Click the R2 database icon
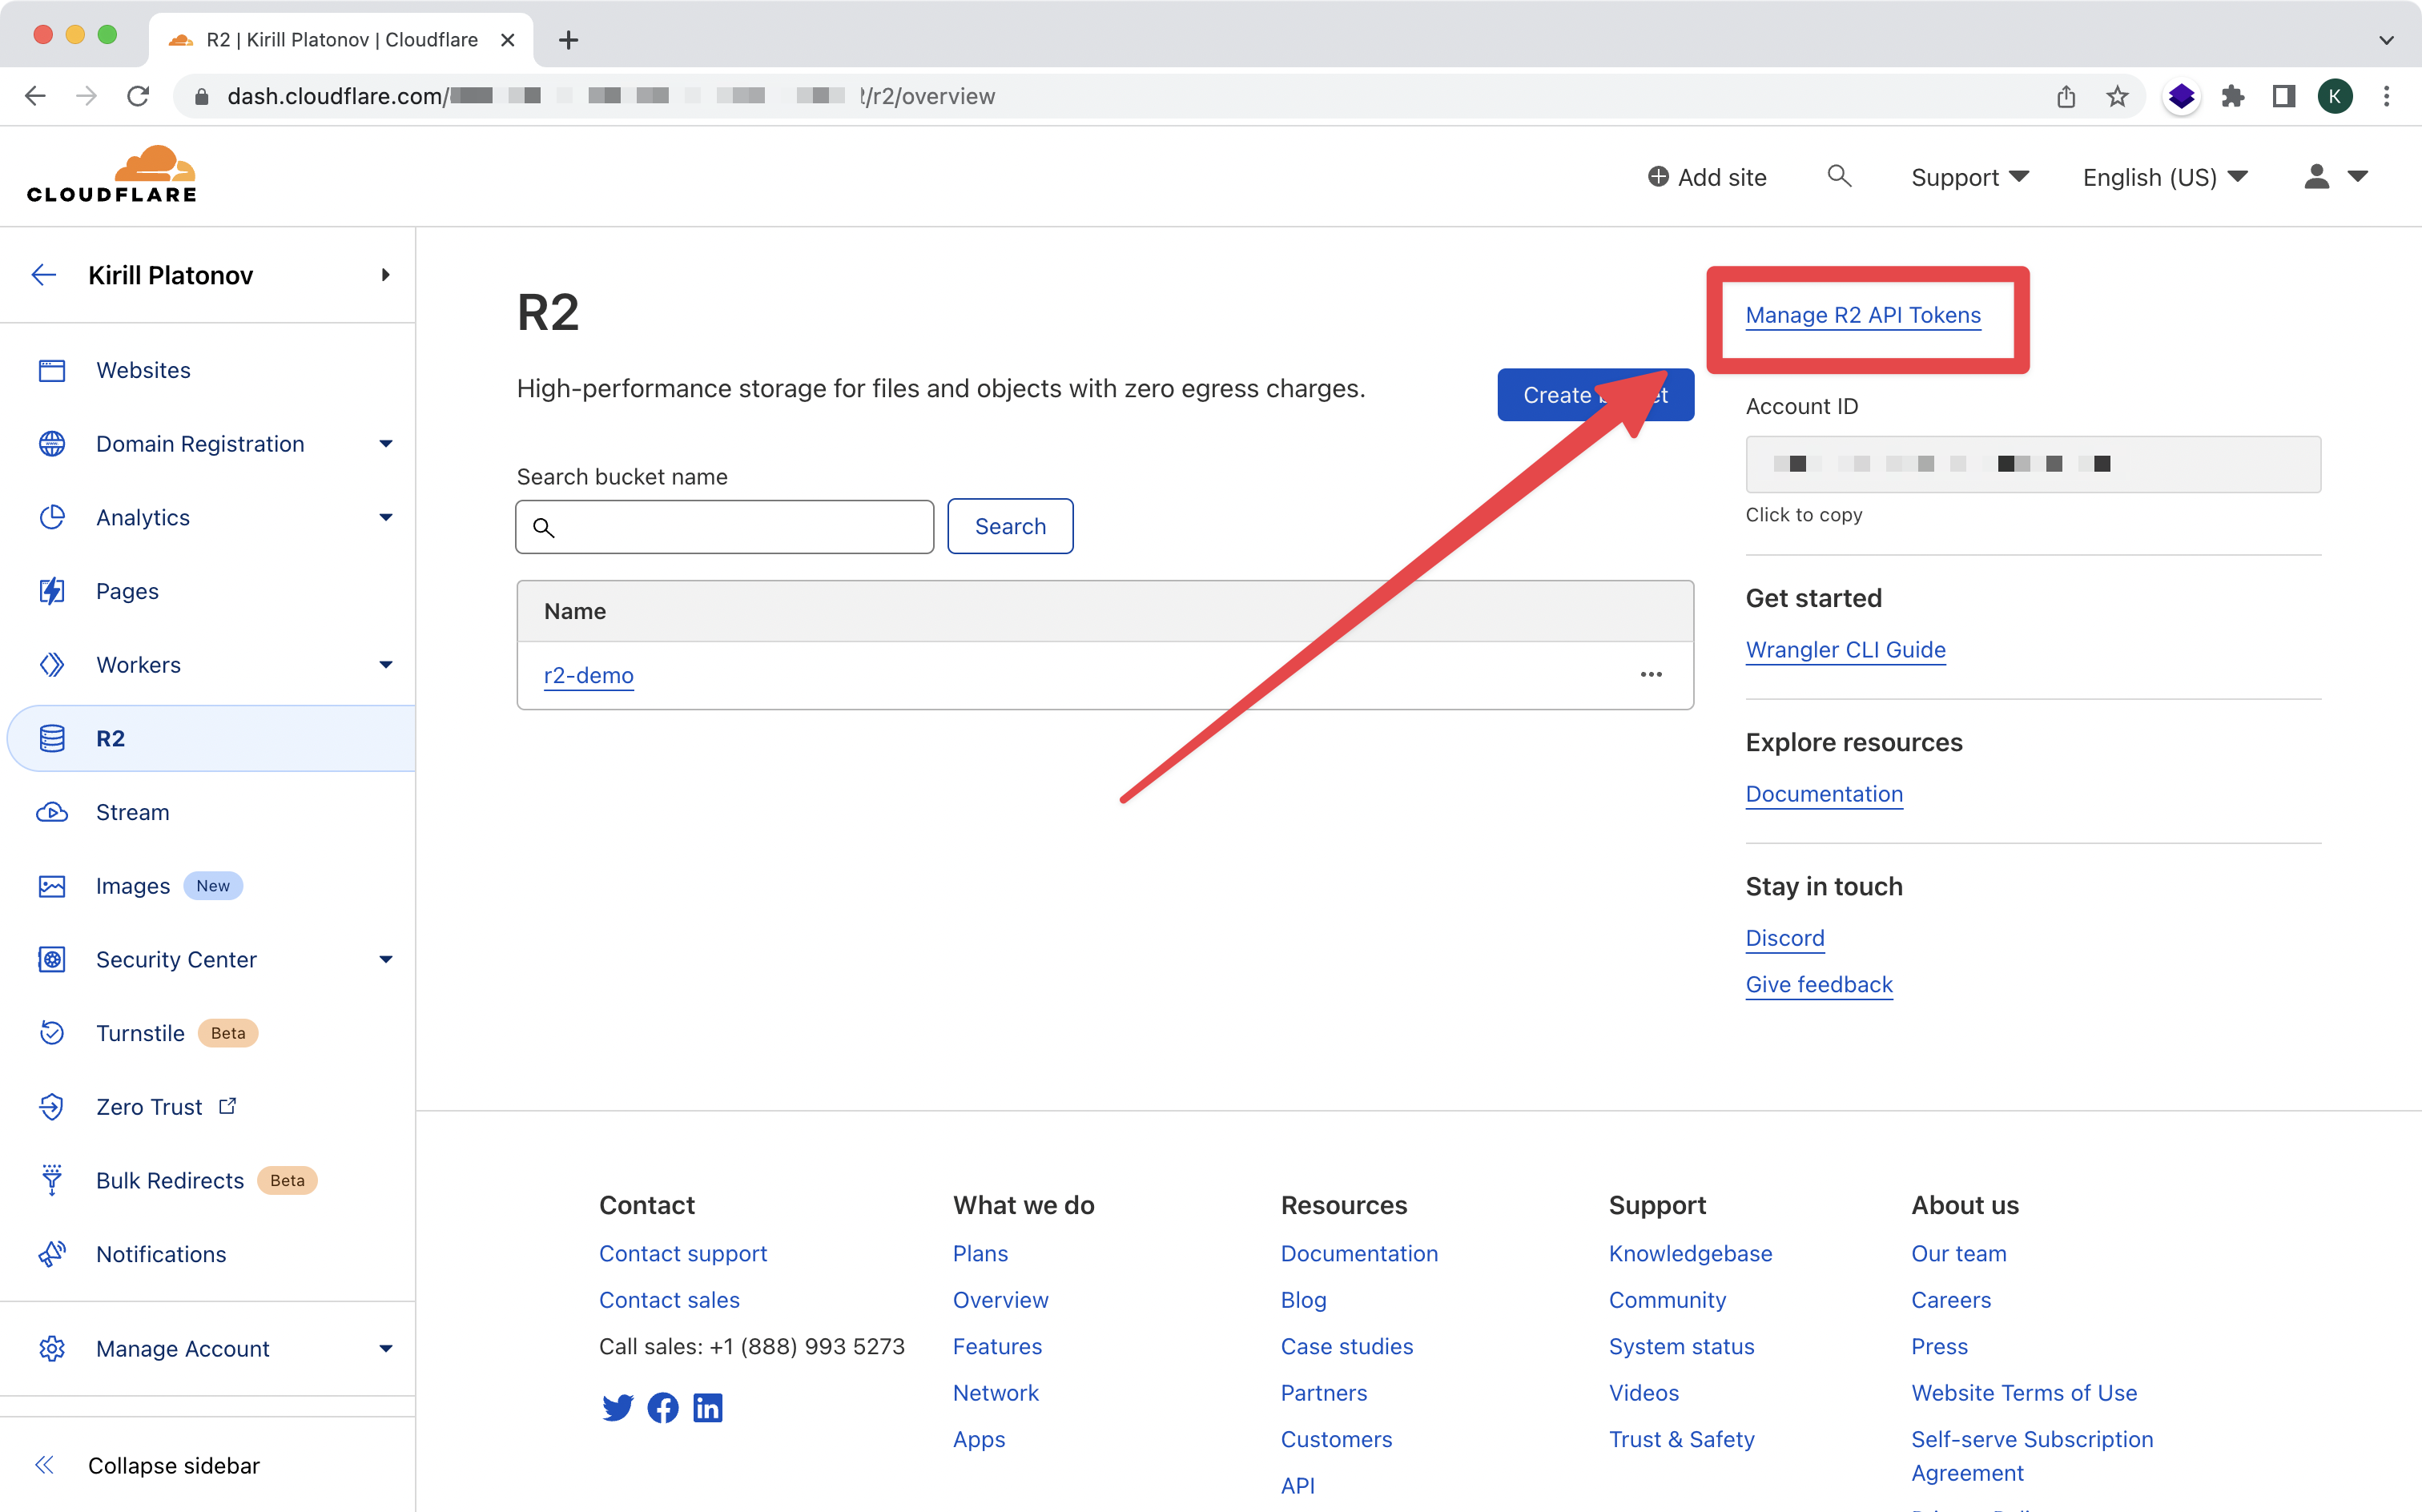The height and width of the screenshot is (1512, 2422). tap(52, 739)
